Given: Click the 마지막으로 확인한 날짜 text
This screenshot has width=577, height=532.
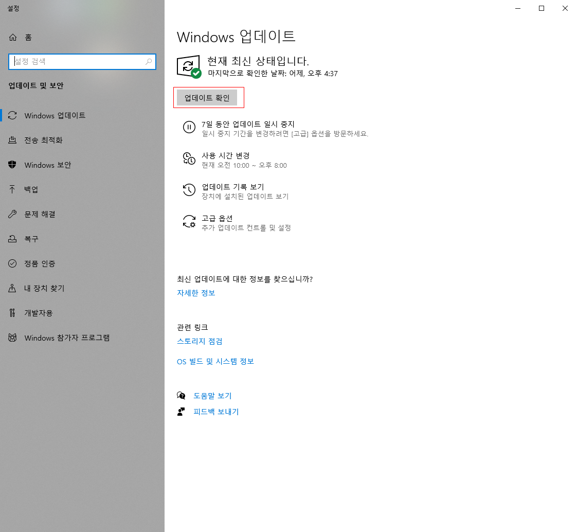Looking at the screenshot, I should [x=273, y=74].
